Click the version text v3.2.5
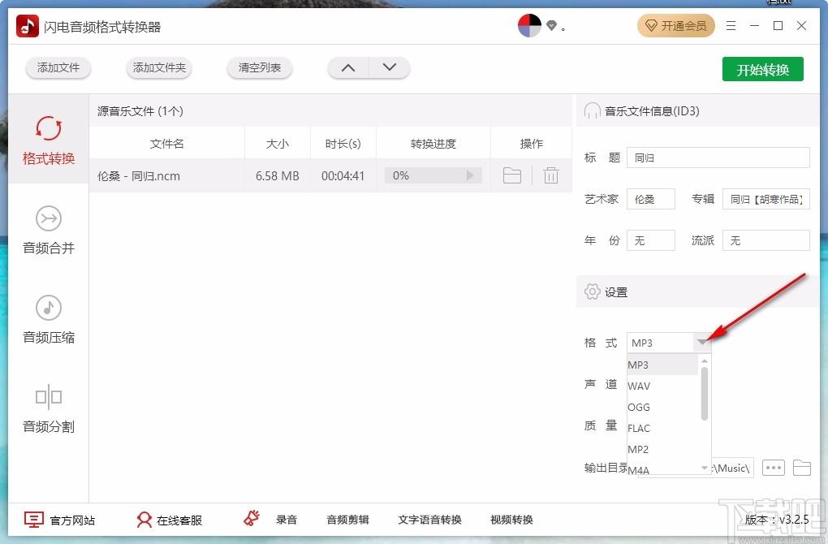Image resolution: width=828 pixels, height=544 pixels. [777, 519]
